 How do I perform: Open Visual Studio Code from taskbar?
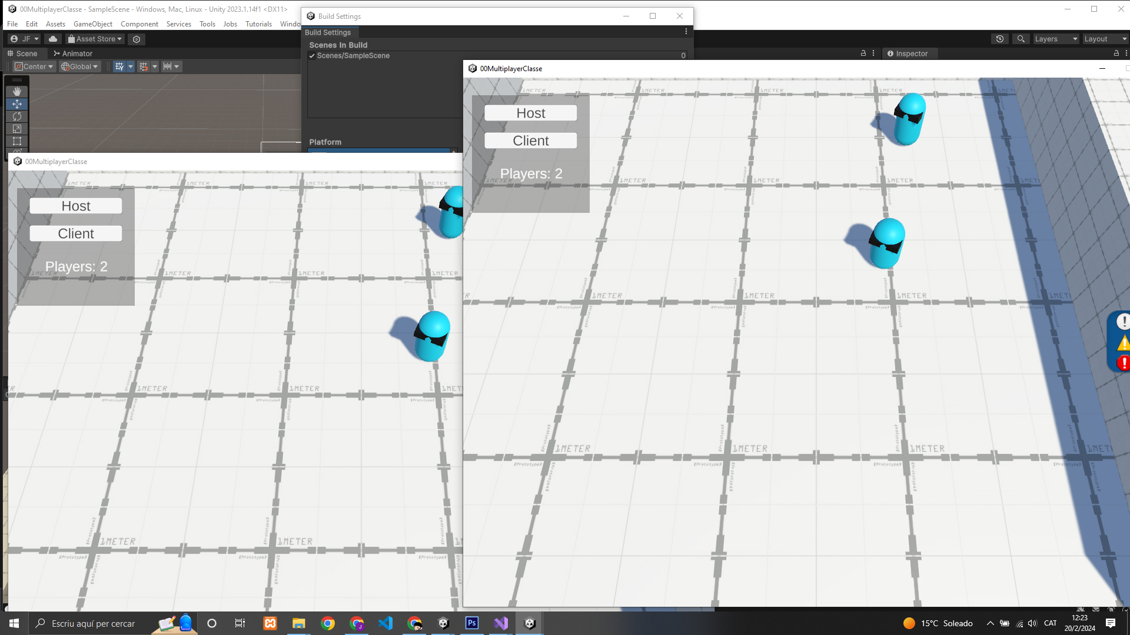[x=385, y=623]
